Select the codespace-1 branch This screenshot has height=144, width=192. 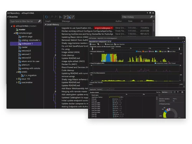tap(26, 44)
